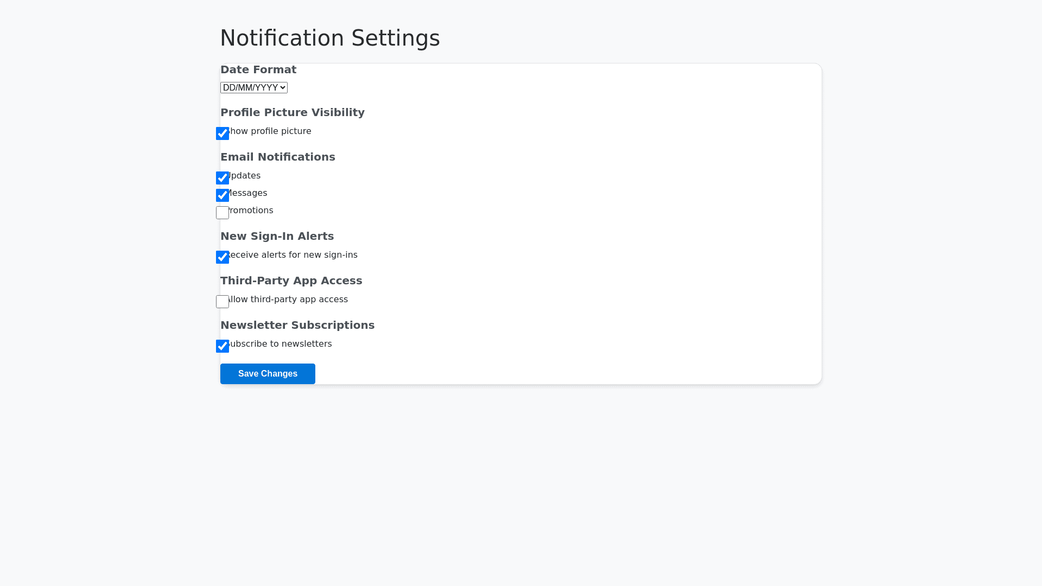
Task: Click the 'Promotions' label text
Action: point(252,211)
